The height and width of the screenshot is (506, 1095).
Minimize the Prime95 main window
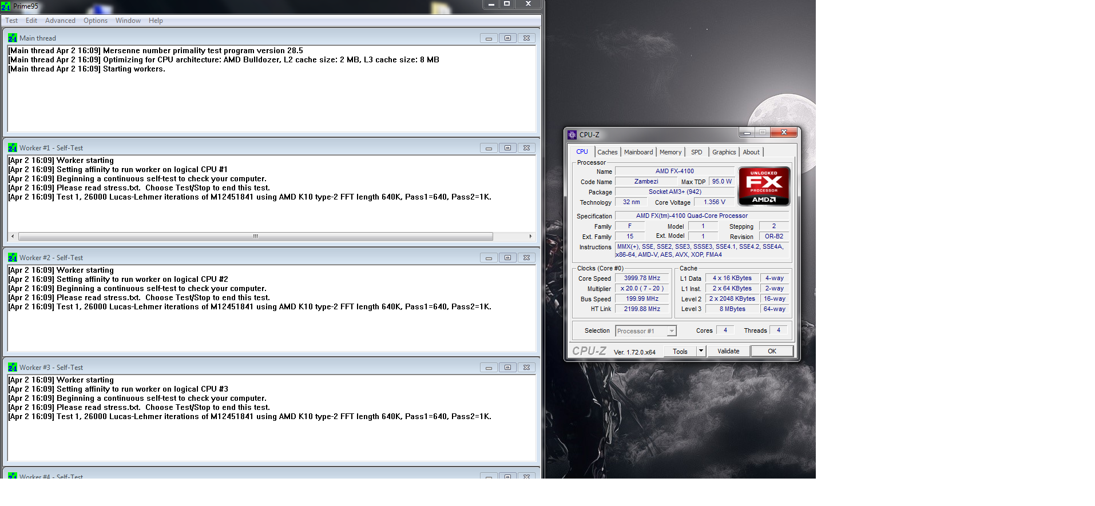(x=491, y=4)
